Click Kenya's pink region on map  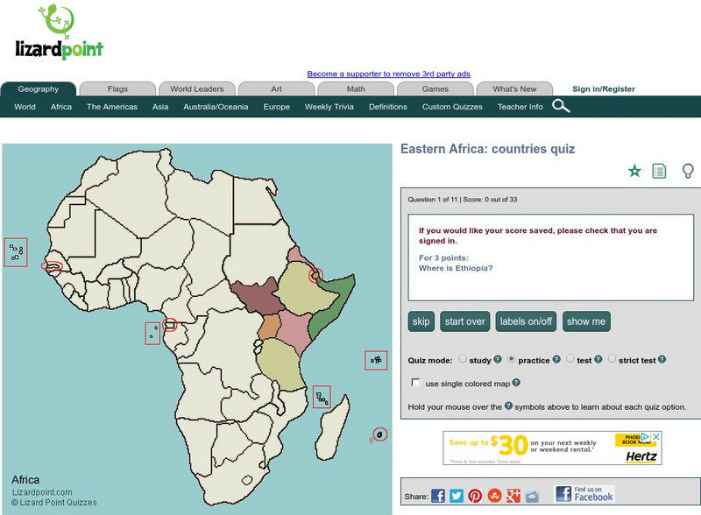coord(294,330)
